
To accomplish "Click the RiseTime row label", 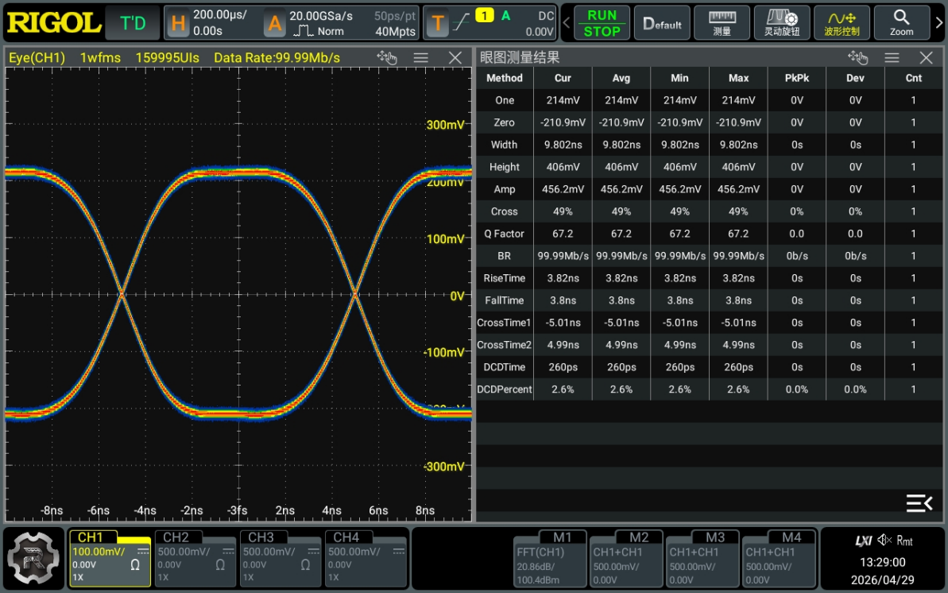I will point(505,278).
